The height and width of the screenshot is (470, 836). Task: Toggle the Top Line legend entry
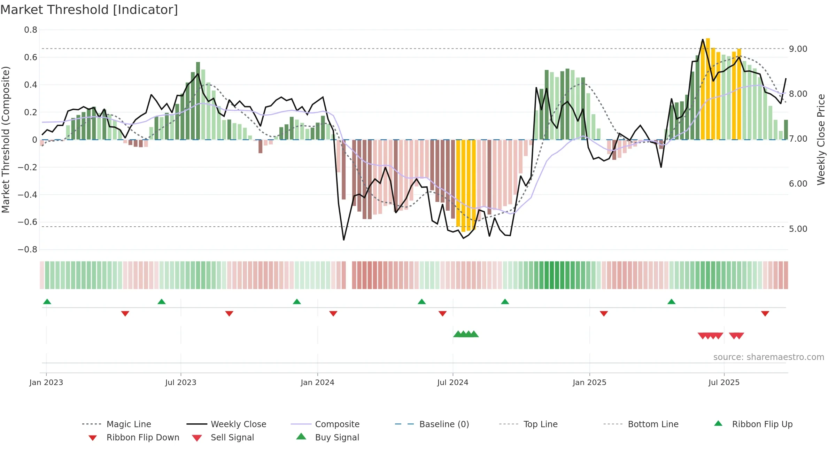(x=528, y=424)
